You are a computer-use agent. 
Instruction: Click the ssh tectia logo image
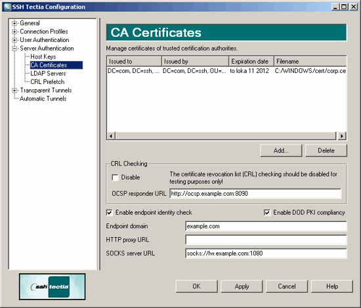coord(53,286)
